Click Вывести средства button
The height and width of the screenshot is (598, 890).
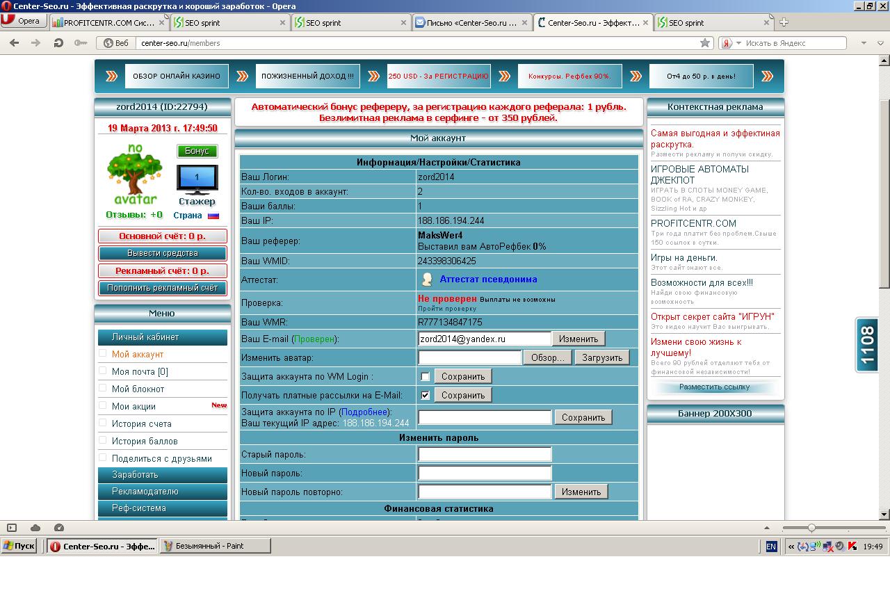[x=163, y=253]
